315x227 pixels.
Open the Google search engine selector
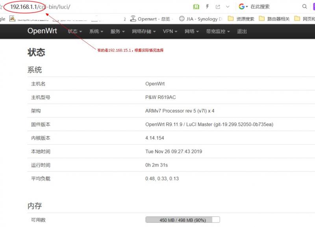(243, 7)
